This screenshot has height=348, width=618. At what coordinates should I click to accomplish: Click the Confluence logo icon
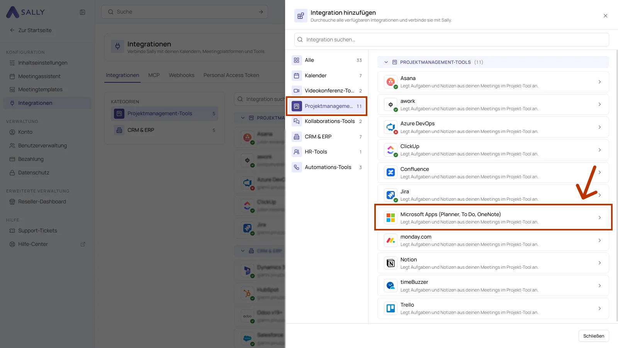(x=390, y=172)
